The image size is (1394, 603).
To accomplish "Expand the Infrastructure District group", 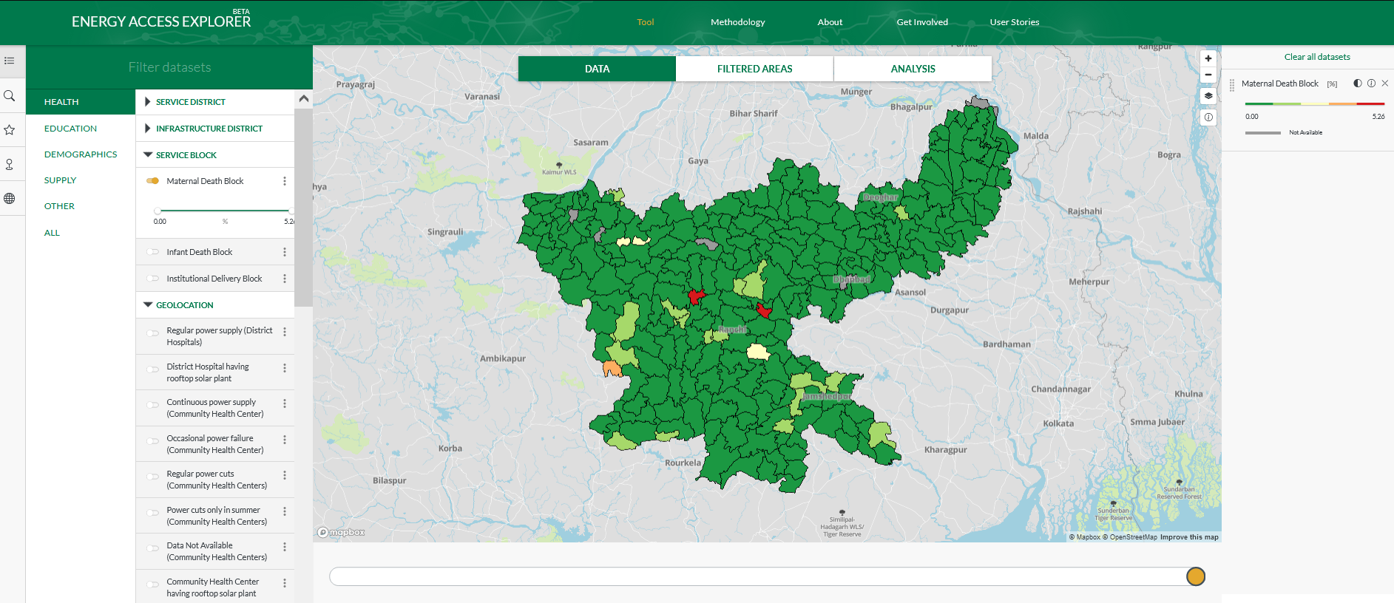I will [x=209, y=129].
